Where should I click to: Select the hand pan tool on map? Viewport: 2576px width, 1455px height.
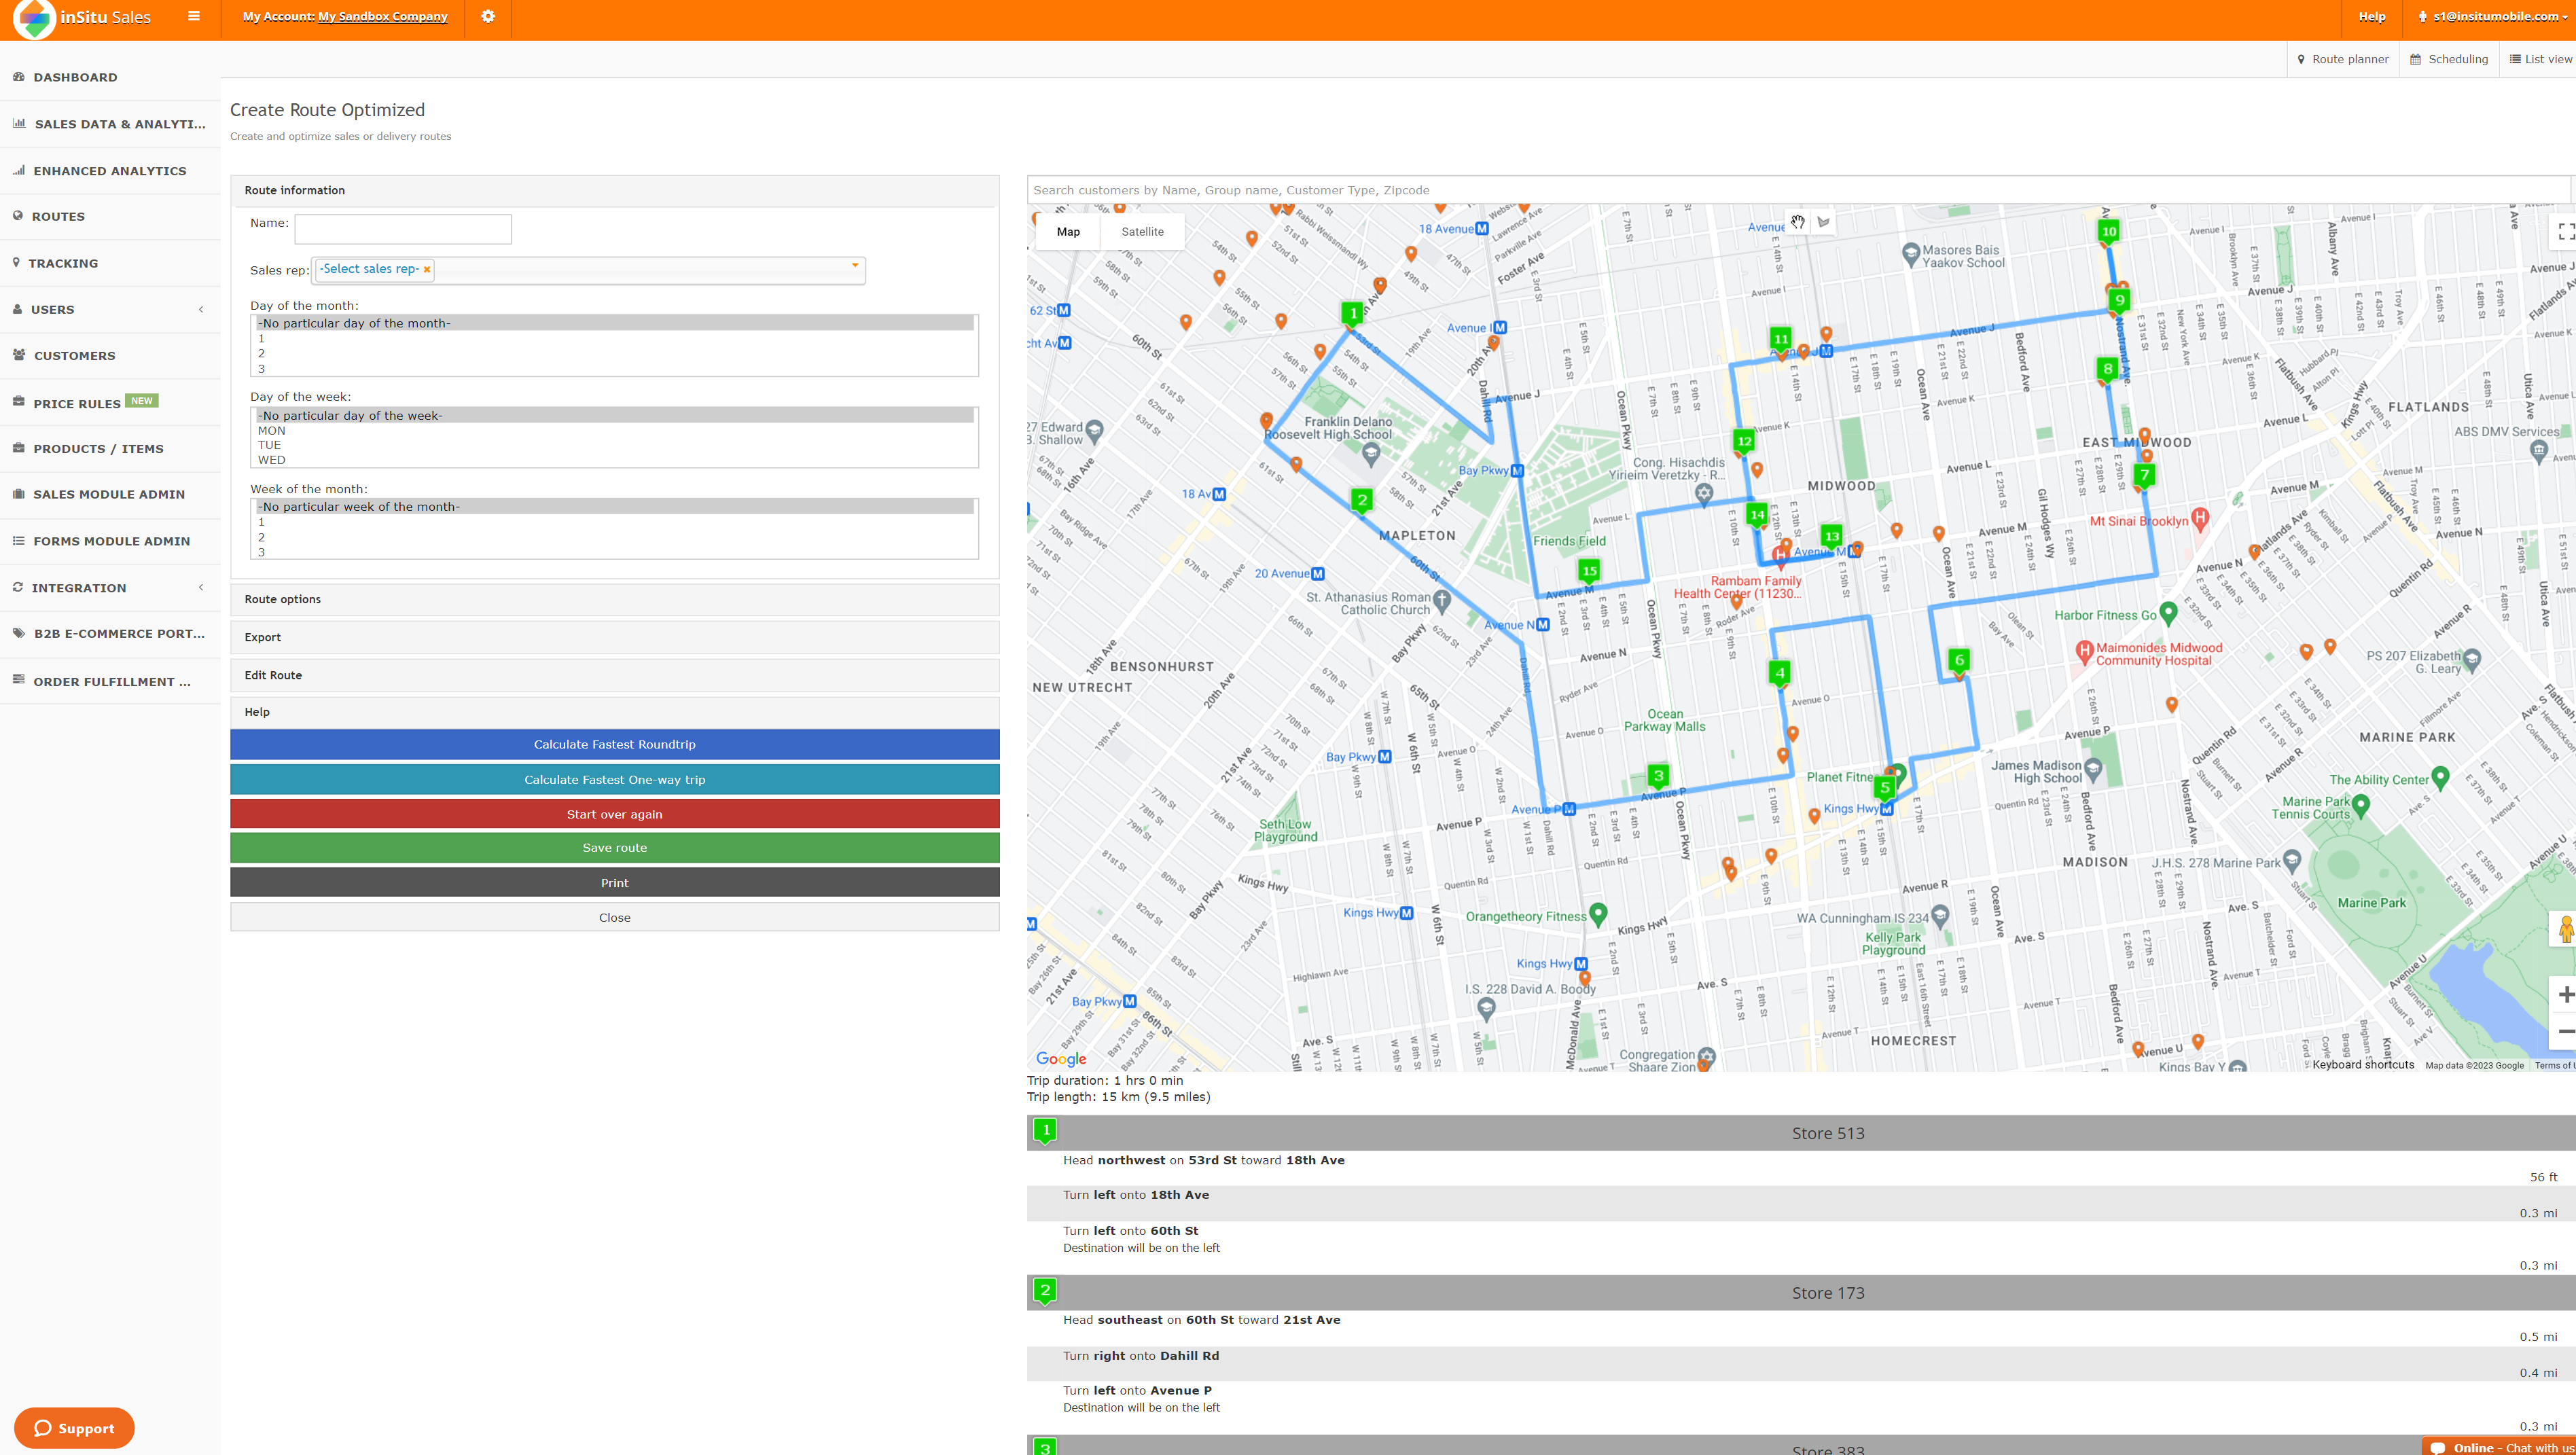1798,222
